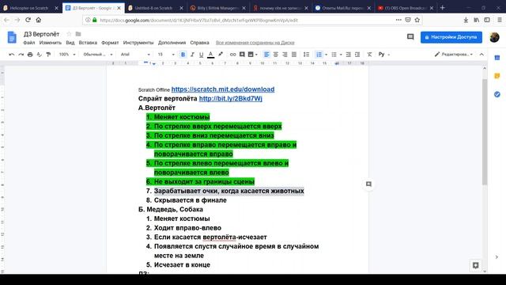This screenshot has height=285, width=506.
Task: Toggle the numbered list button
Action: [319, 55]
